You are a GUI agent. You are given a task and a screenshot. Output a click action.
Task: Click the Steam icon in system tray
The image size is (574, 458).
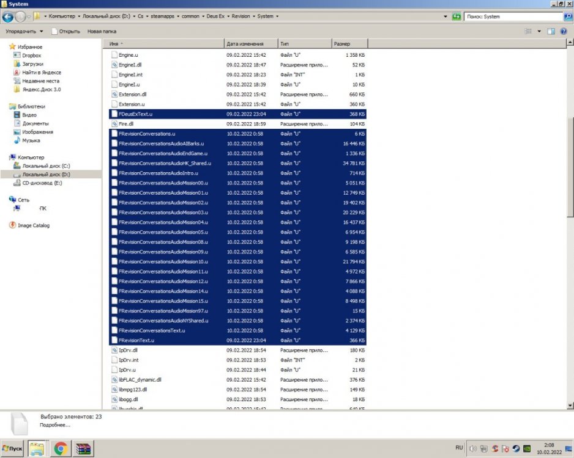[x=517, y=449]
